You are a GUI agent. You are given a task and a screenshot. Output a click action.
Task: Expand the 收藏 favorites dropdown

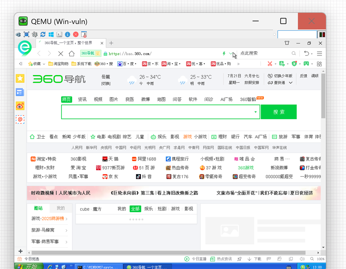click(44, 64)
